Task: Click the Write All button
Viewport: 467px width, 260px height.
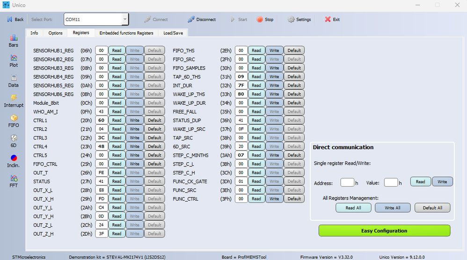Action: coord(393,208)
